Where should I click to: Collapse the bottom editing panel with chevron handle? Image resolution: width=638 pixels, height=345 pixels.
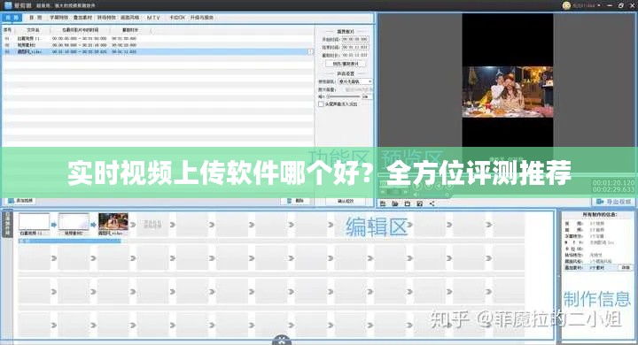click(282, 341)
